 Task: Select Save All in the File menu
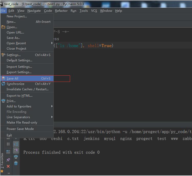[x=12, y=79]
